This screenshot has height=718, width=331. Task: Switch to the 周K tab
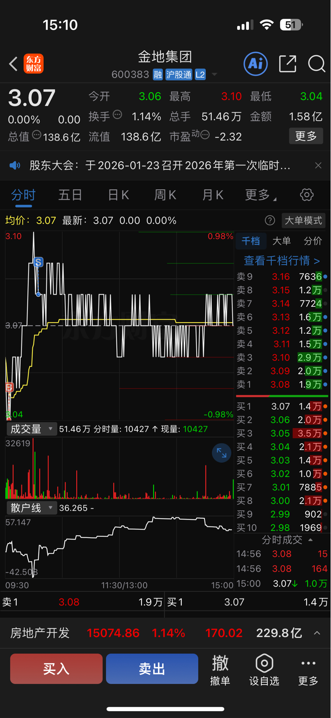(x=165, y=195)
